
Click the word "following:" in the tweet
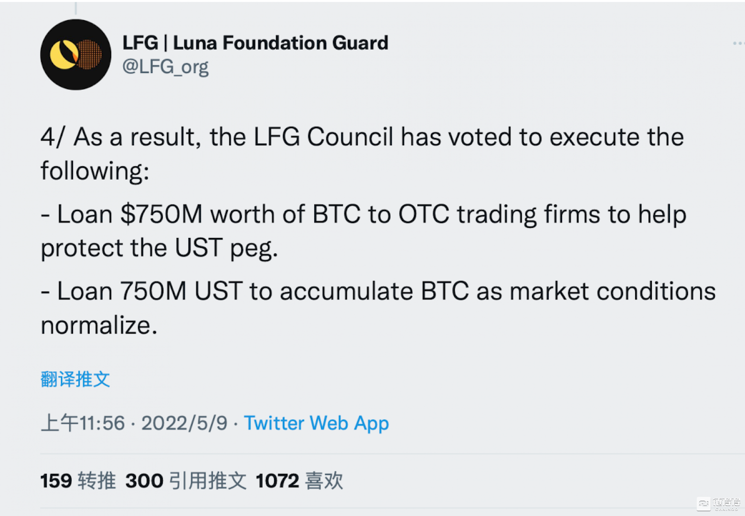95,171
